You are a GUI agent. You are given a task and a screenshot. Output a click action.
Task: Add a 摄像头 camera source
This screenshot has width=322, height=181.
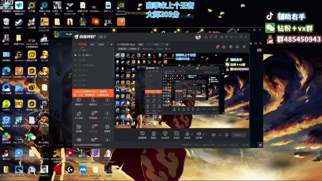pos(154,135)
